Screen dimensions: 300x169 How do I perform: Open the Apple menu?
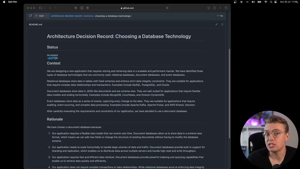click(x=4, y=2)
